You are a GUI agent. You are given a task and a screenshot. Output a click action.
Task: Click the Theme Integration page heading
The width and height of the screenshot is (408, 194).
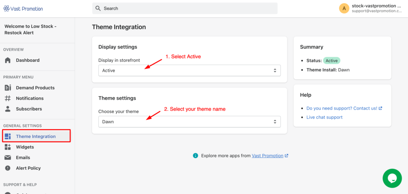pyautogui.click(x=119, y=27)
